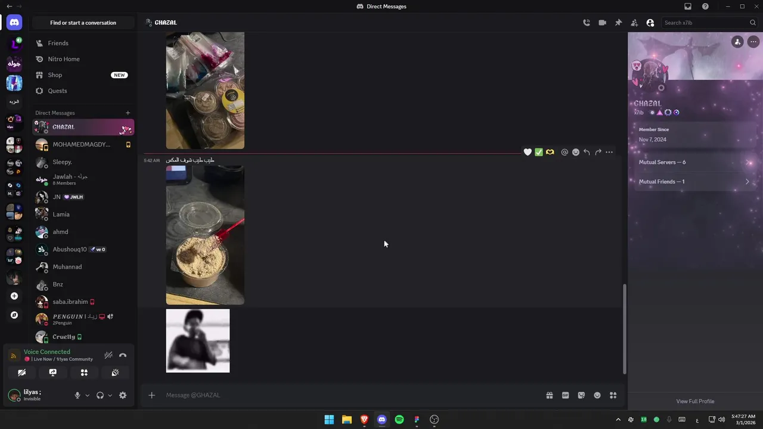
Task: Open the Shop page
Action: point(83,75)
